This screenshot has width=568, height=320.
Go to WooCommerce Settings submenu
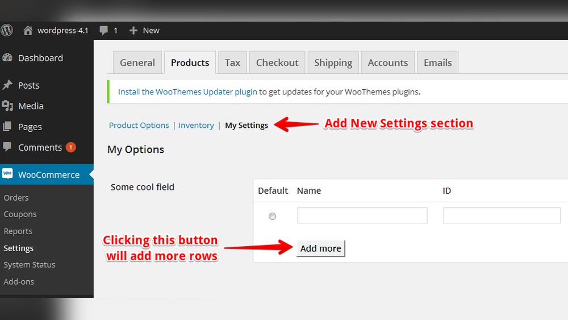19,248
